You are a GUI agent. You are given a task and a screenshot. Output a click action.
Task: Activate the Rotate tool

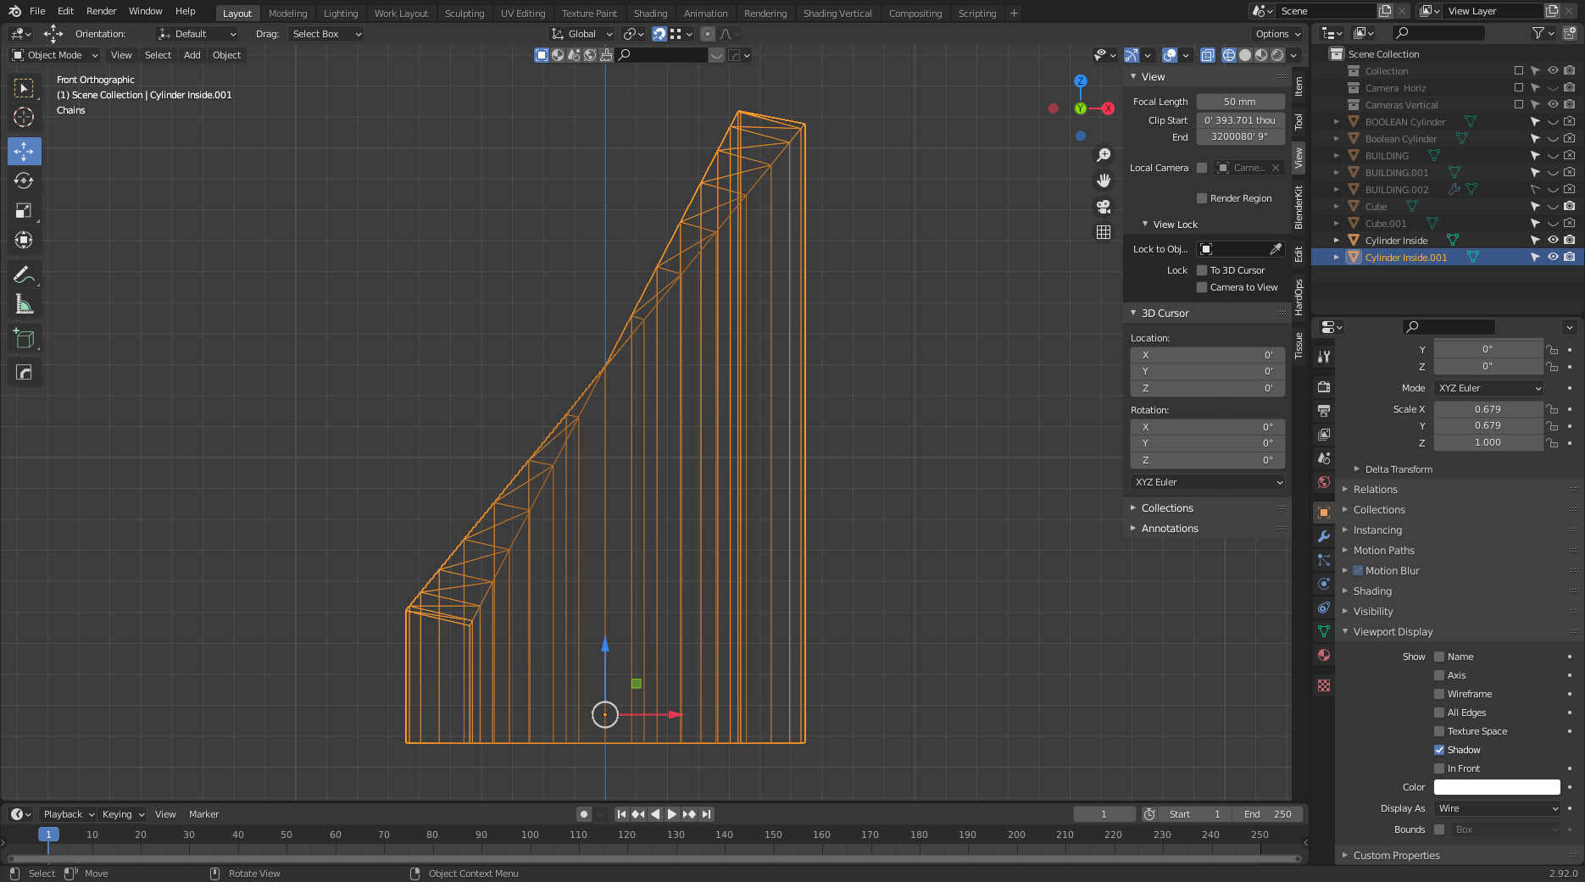pyautogui.click(x=24, y=180)
